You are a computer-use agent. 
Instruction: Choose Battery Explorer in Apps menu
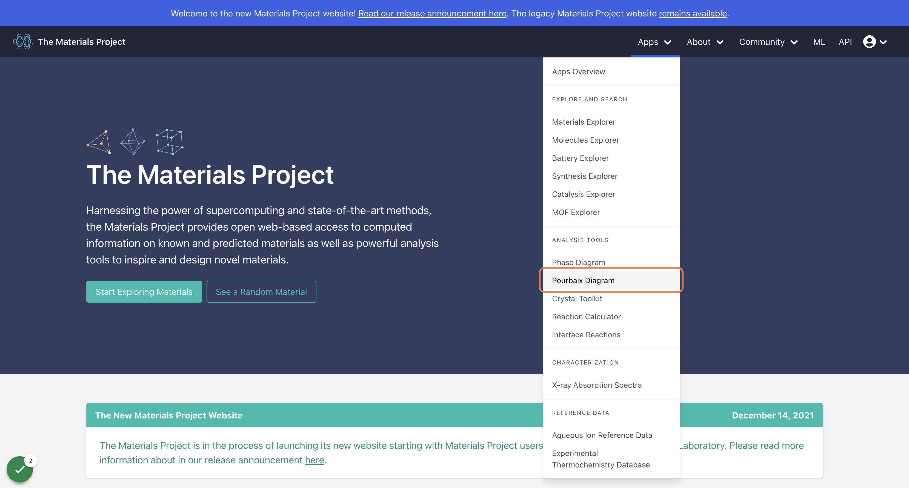(x=611, y=158)
